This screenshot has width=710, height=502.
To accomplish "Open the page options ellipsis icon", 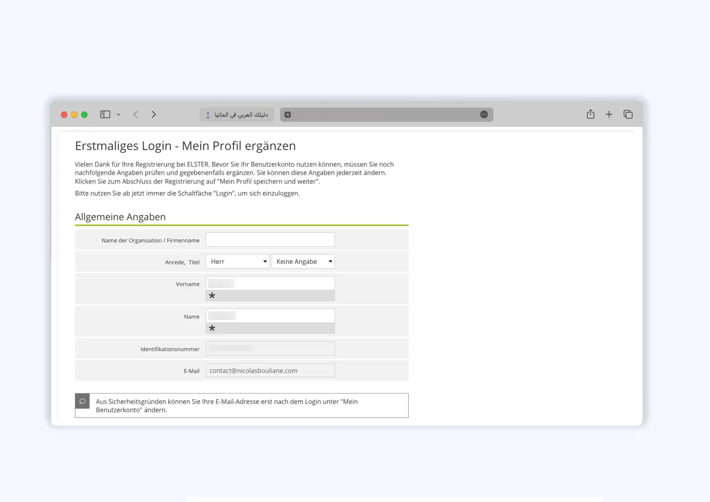I will click(484, 114).
